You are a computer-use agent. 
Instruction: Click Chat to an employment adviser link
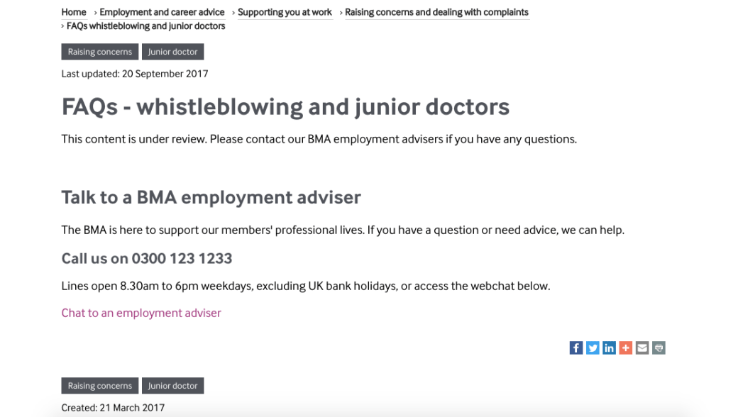(141, 313)
